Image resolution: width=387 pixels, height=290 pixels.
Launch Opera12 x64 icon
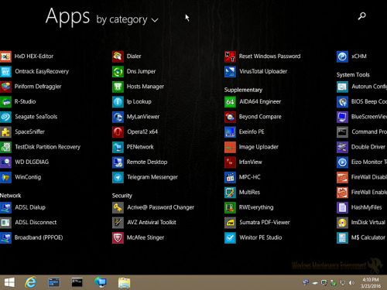pyautogui.click(x=118, y=132)
